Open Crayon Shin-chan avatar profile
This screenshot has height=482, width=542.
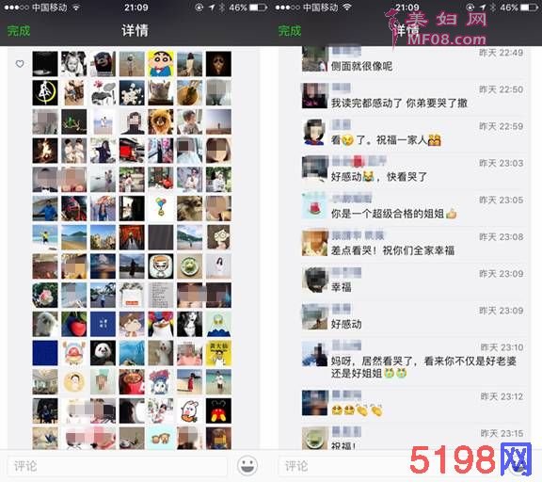pos(161,64)
